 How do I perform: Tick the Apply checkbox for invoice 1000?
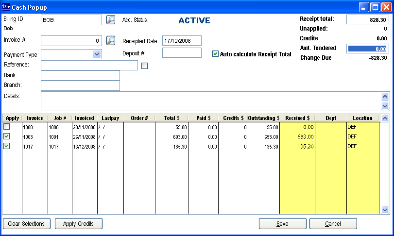click(x=7, y=127)
